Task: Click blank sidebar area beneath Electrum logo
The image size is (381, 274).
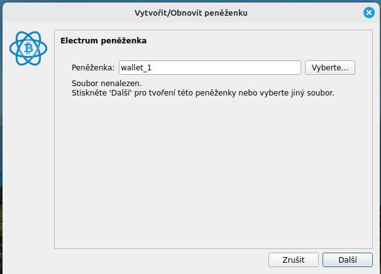Action: click(28, 158)
